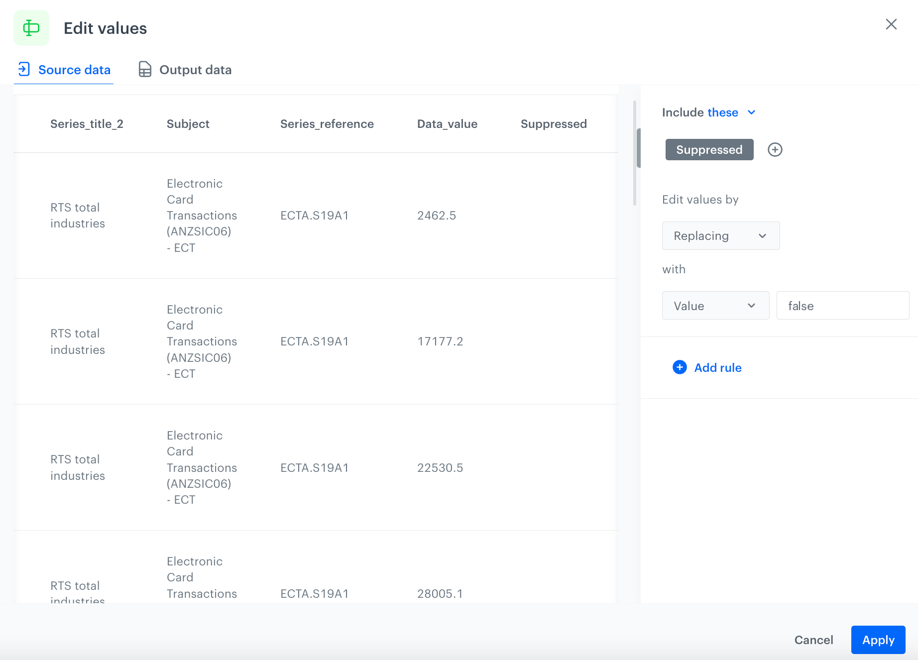Switch to the Output data tab
This screenshot has width=918, height=660.
click(195, 70)
